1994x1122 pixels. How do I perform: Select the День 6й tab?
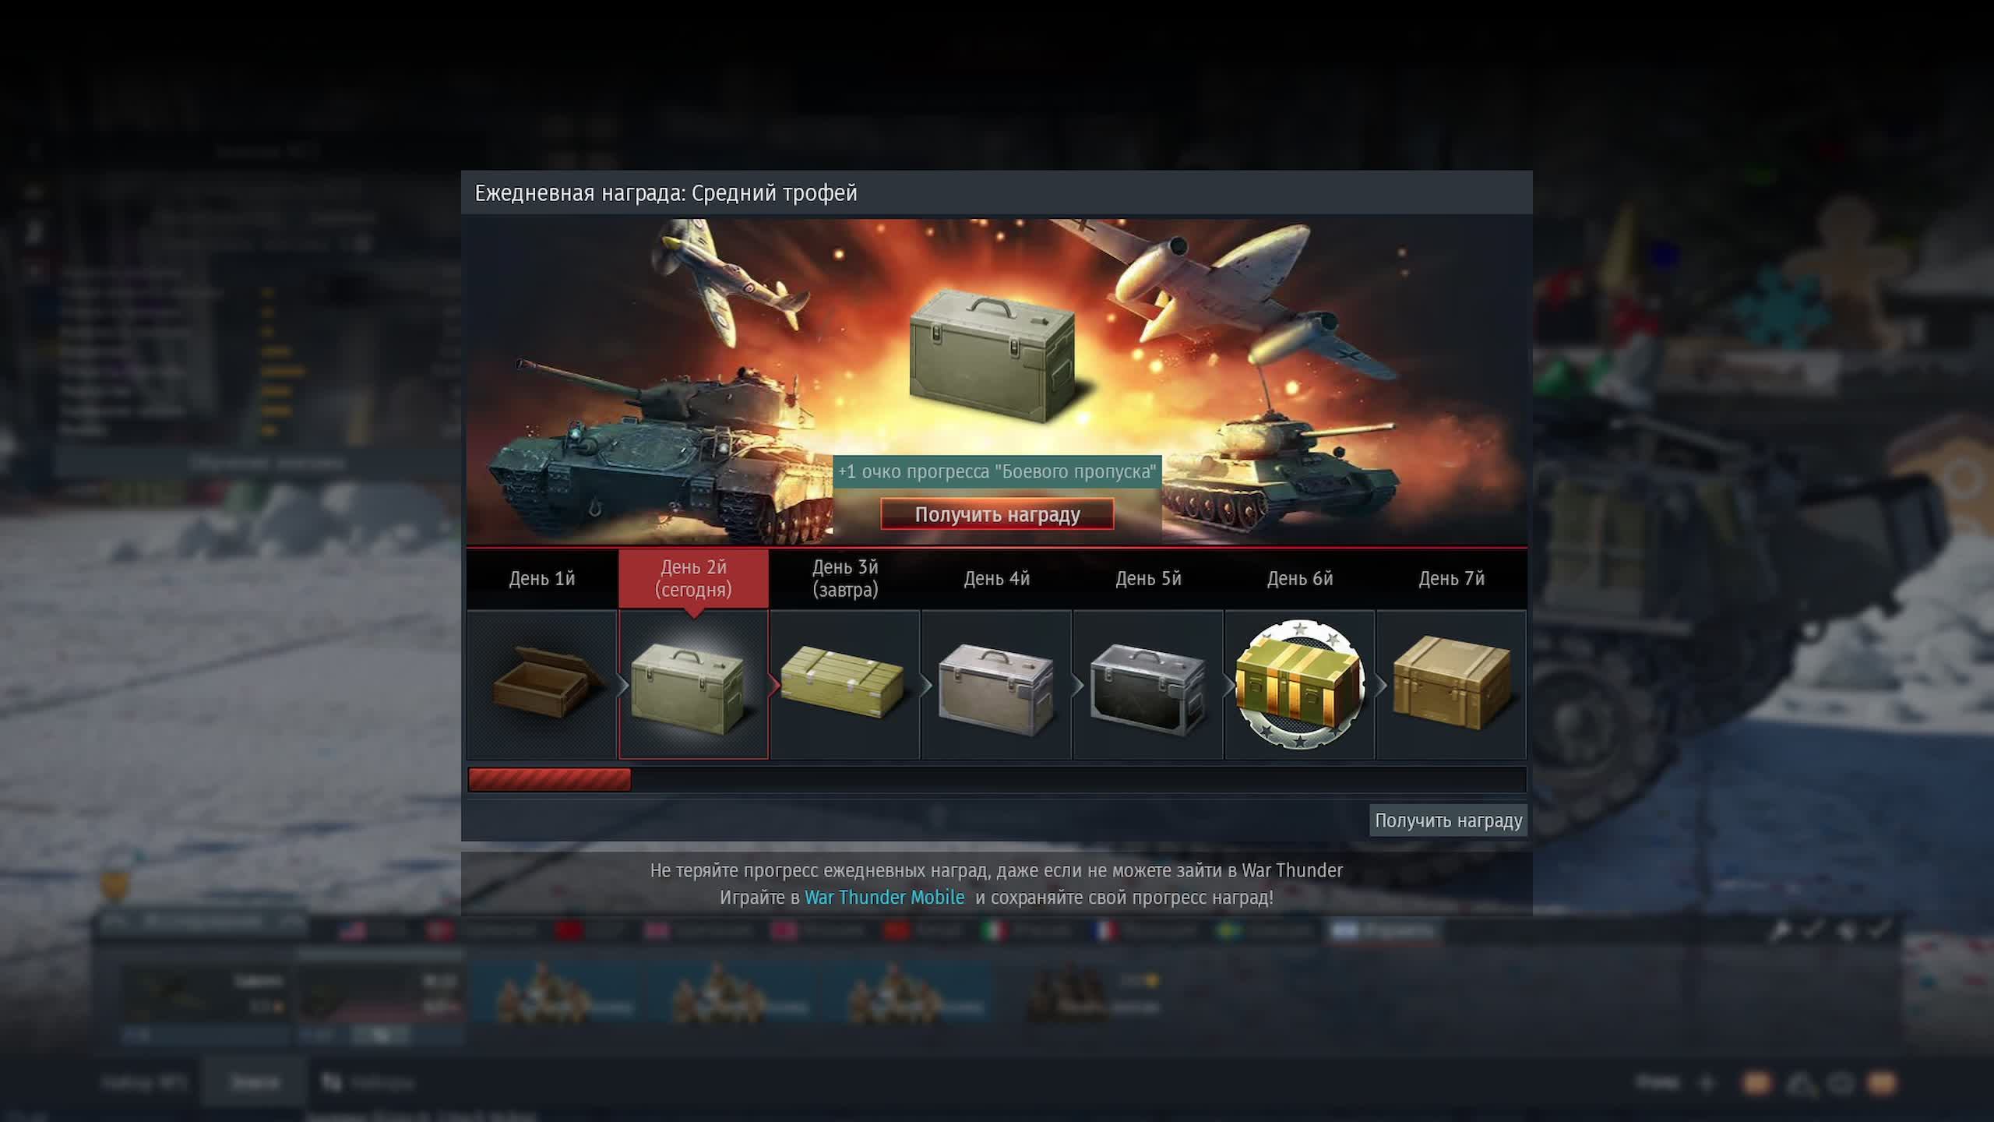pyautogui.click(x=1300, y=579)
